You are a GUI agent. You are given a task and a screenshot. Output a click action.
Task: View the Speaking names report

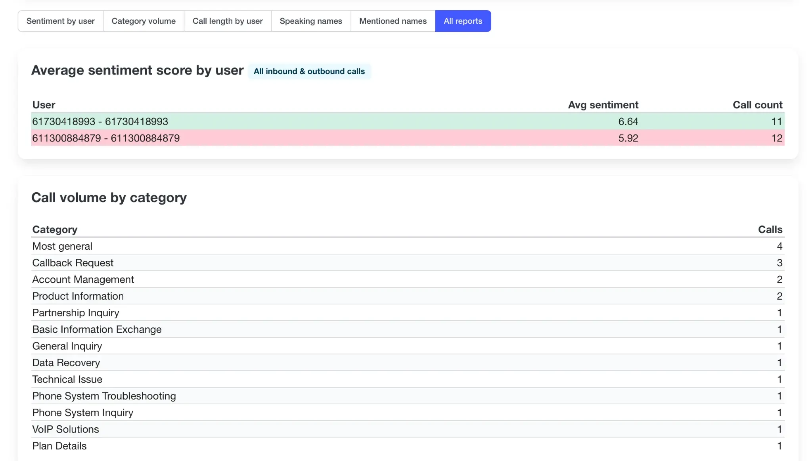(311, 21)
